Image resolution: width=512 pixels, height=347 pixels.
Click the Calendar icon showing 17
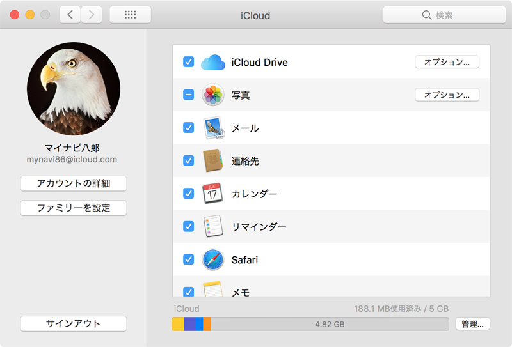tap(213, 194)
